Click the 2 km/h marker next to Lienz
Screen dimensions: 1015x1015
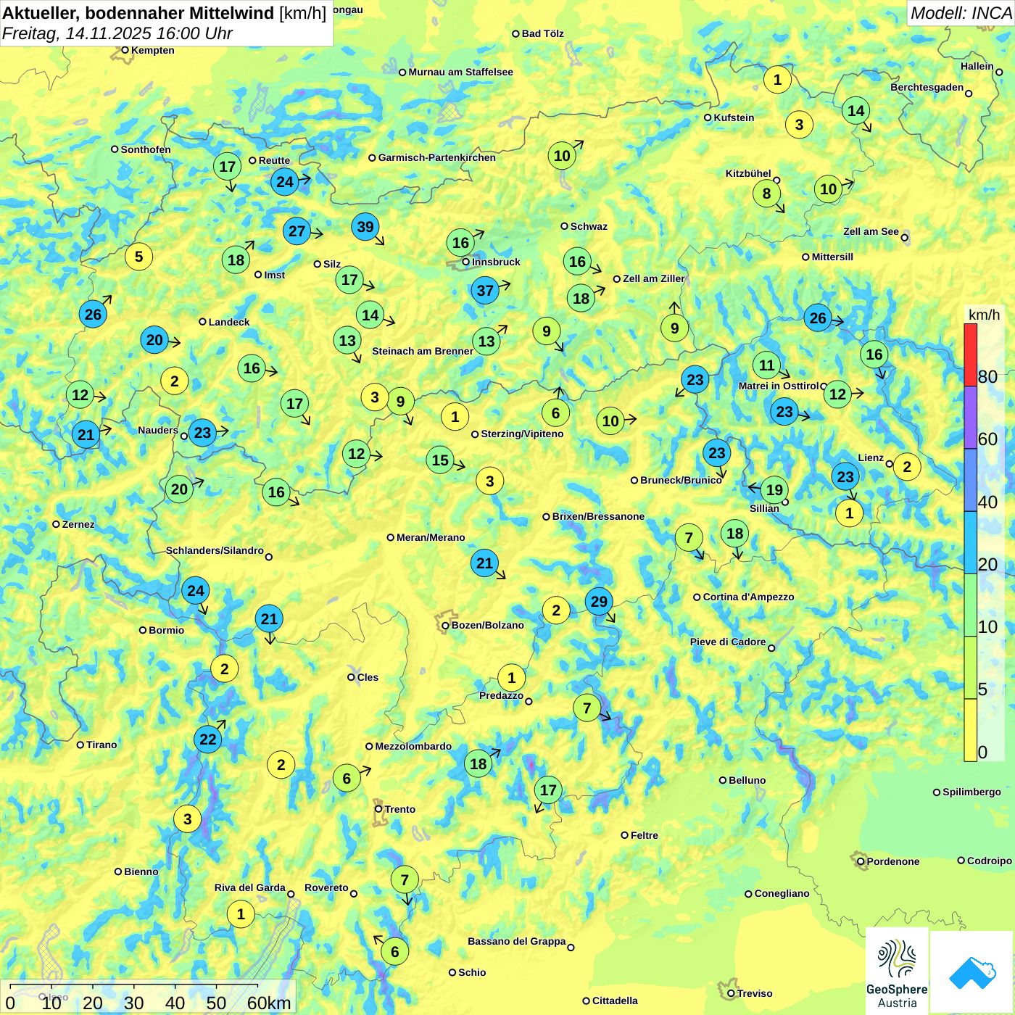[x=907, y=466]
